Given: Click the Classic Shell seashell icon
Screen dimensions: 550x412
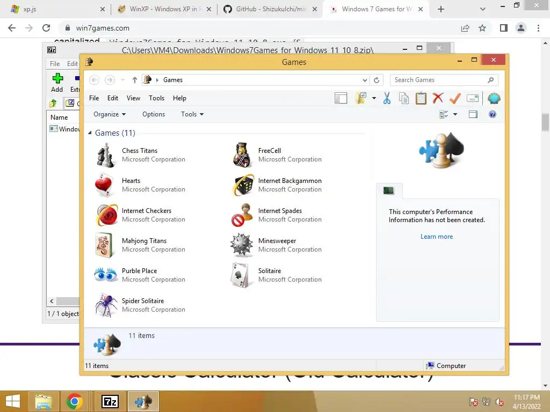Looking at the screenshot, I should (x=494, y=99).
